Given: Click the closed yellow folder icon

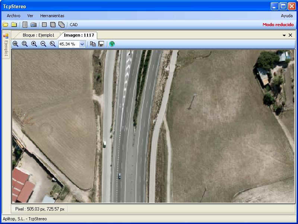Looking at the screenshot, I should (x=14, y=25).
